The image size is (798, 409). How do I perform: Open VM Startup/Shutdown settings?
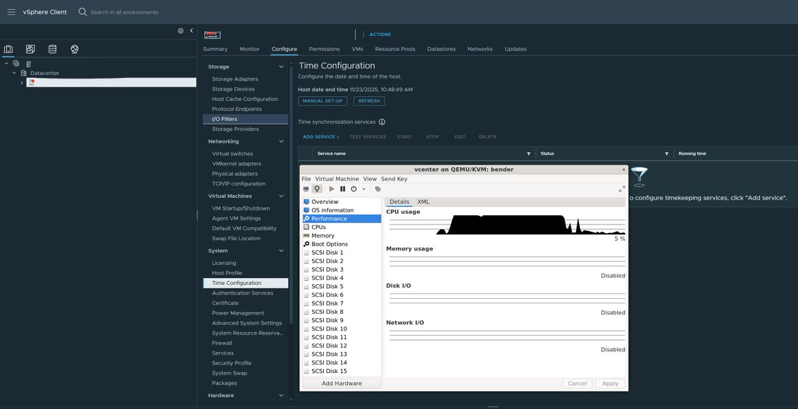[x=241, y=208]
